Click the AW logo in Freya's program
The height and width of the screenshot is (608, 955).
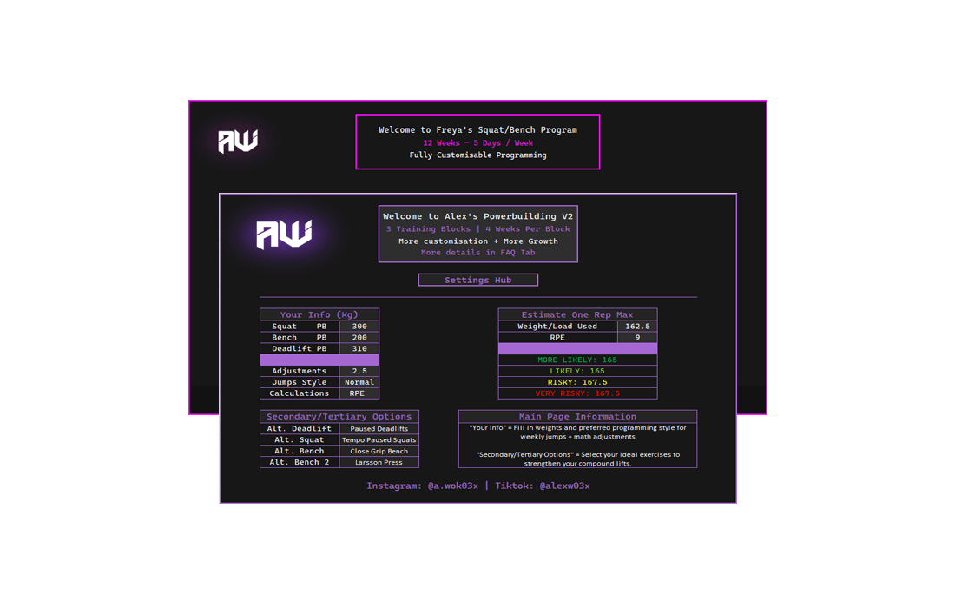point(238,141)
